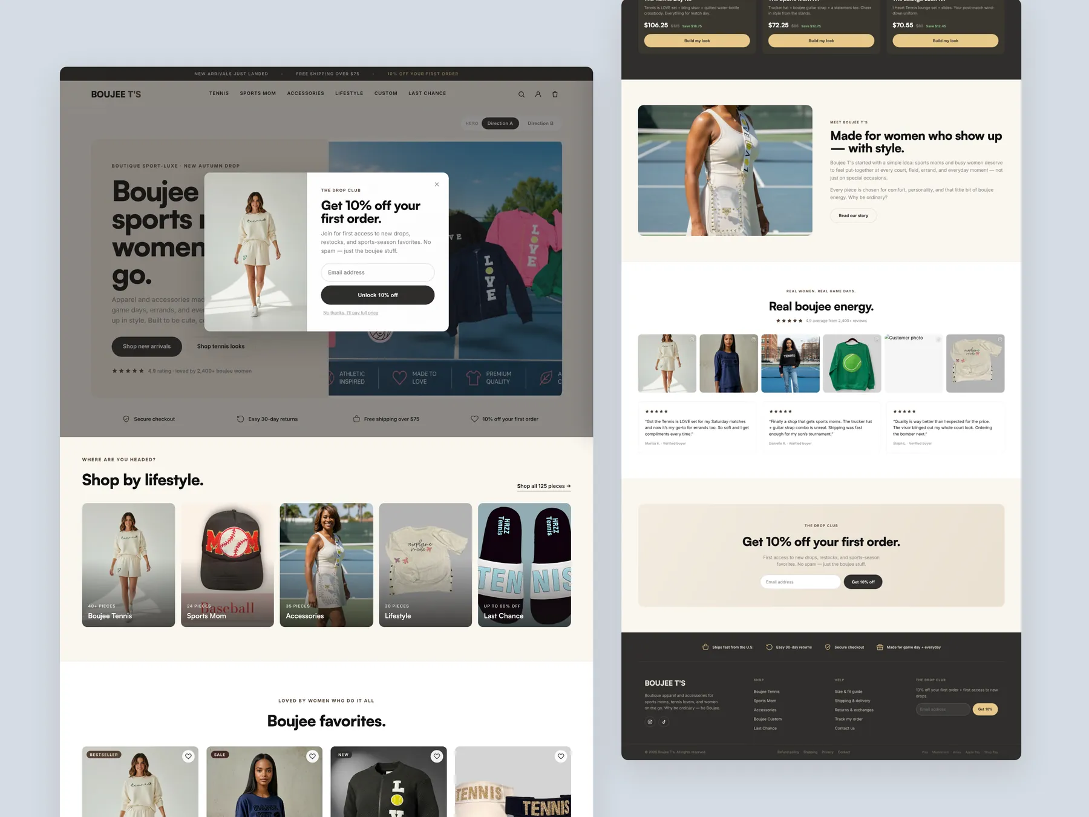The width and height of the screenshot is (1089, 817).
Task: Click the Get 10% off signup button
Action: (x=863, y=582)
